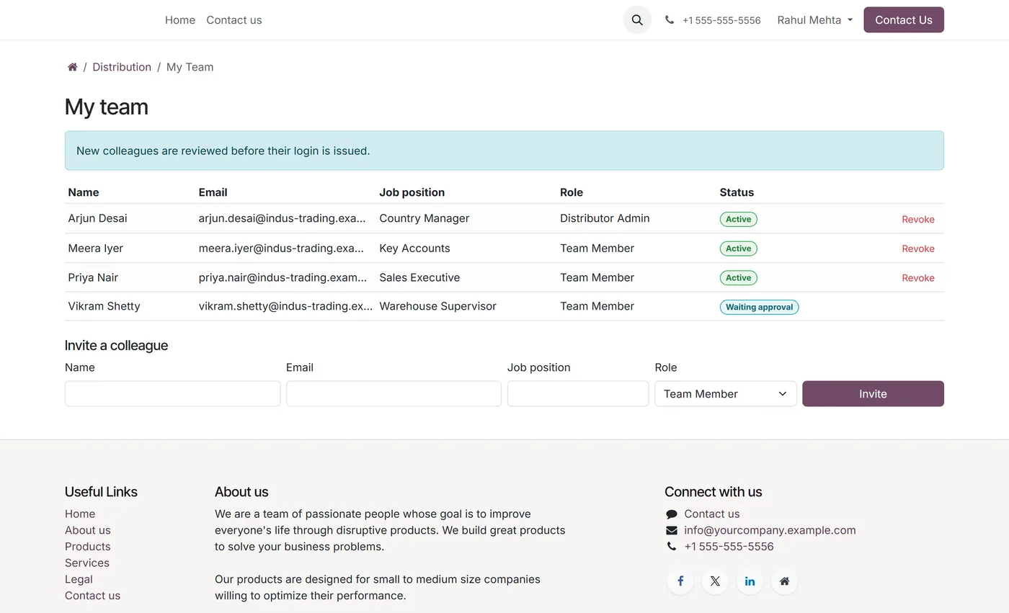Open the footer Products link
The height and width of the screenshot is (613, 1009).
coord(88,547)
